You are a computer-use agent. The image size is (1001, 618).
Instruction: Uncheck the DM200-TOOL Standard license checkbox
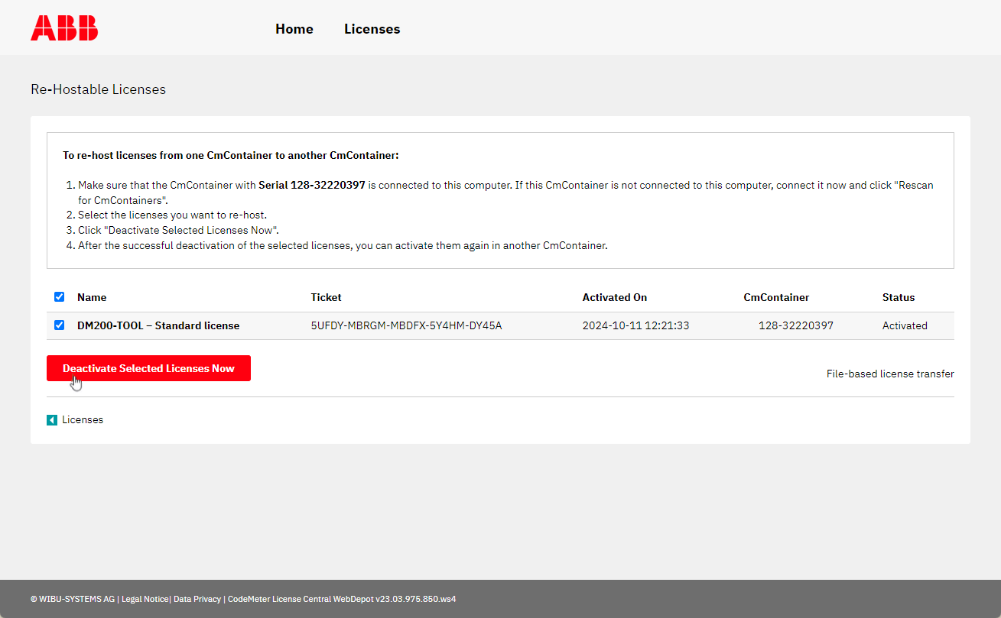(x=60, y=325)
